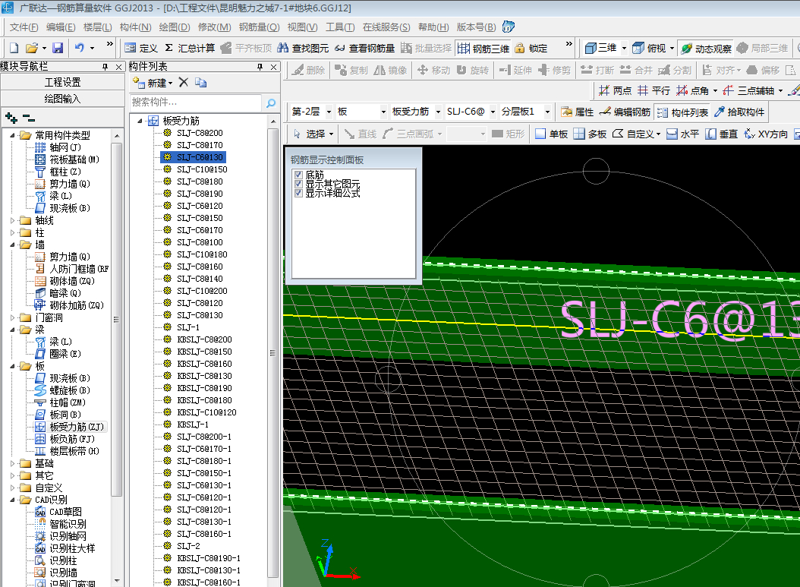Click 查找图元 find element tool
Image resolution: width=800 pixels, height=587 pixels.
click(303, 48)
